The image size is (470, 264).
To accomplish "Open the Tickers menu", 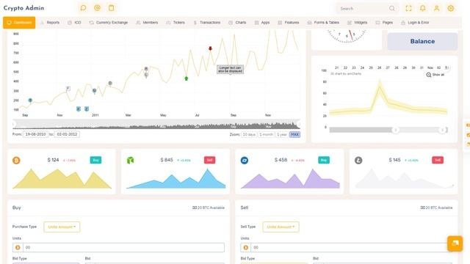I will (176, 23).
